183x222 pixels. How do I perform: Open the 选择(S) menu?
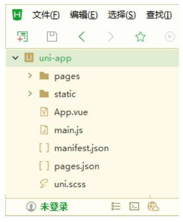pyautogui.click(x=122, y=15)
